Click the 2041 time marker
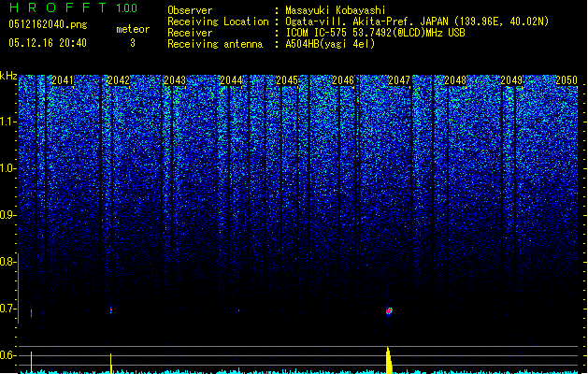Image resolution: width=588 pixels, height=374 pixels. pos(63,80)
